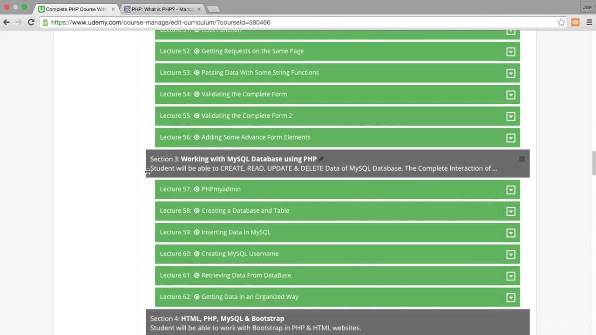Select Lecture 58 Creating a Database and Table
This screenshot has height=335, width=596.
pos(245,211)
